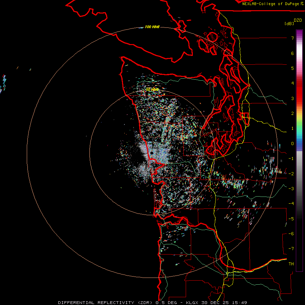Click the 30 DEC 25 date text
This screenshot has width=305, height=305.
coord(215,303)
